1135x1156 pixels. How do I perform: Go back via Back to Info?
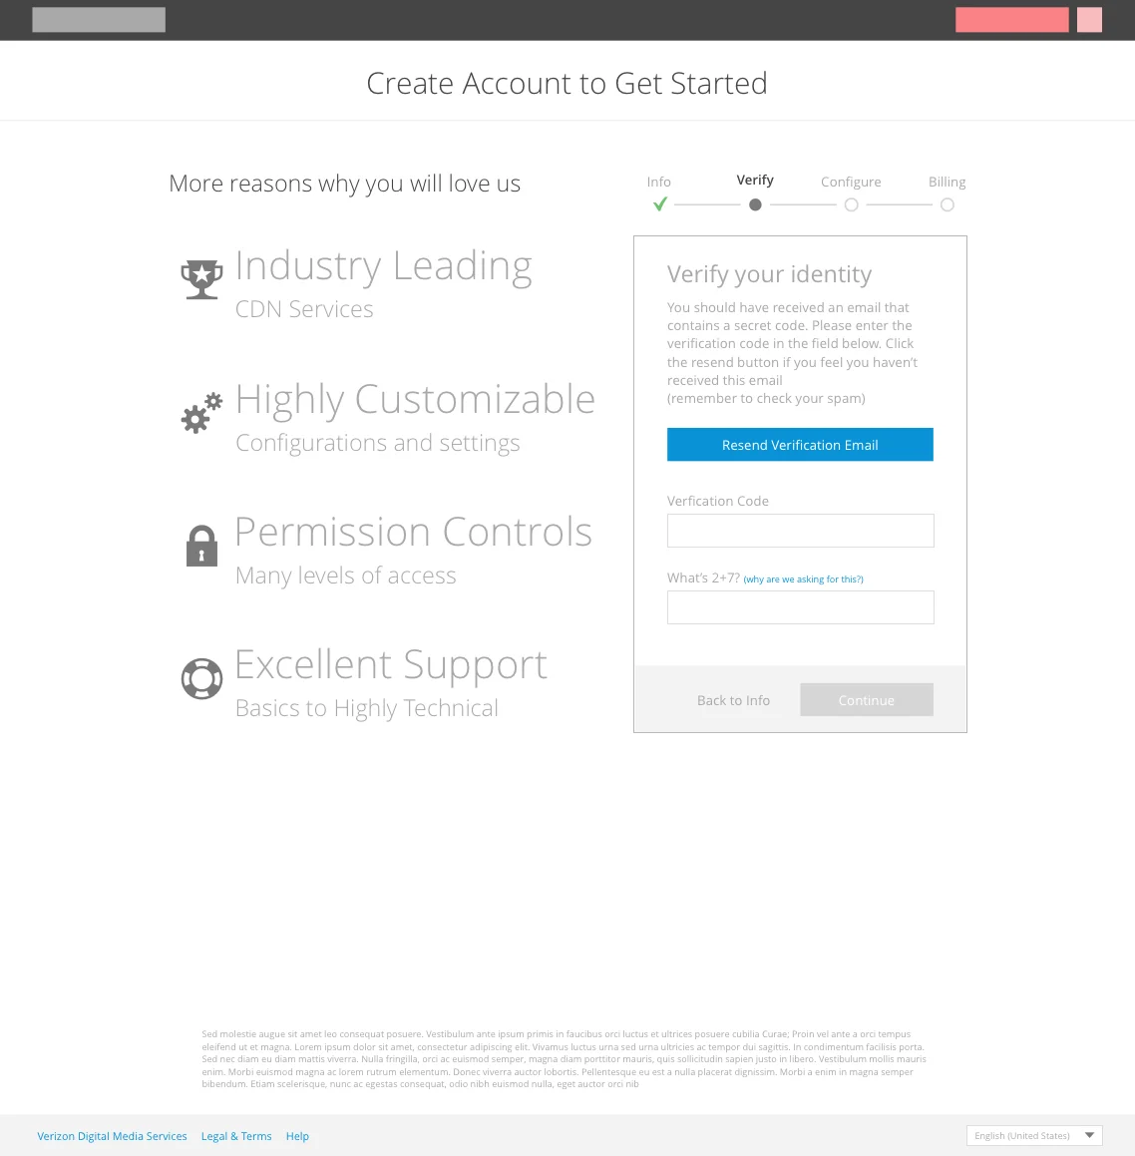733,700
